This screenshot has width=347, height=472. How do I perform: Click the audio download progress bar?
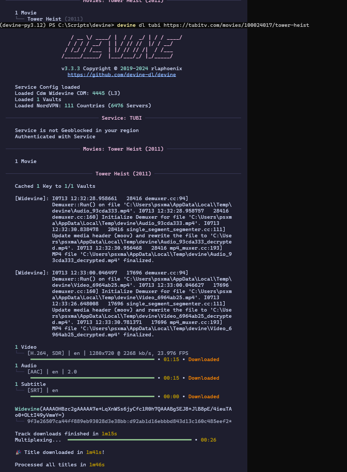point(92,378)
